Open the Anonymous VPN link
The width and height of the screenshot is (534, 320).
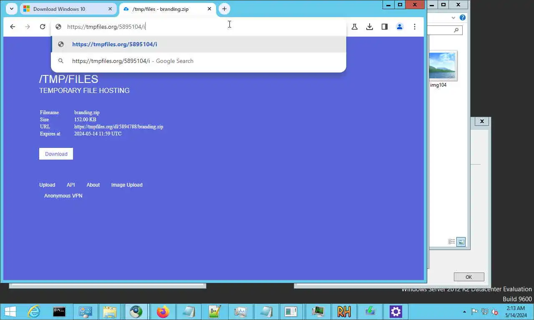click(63, 196)
